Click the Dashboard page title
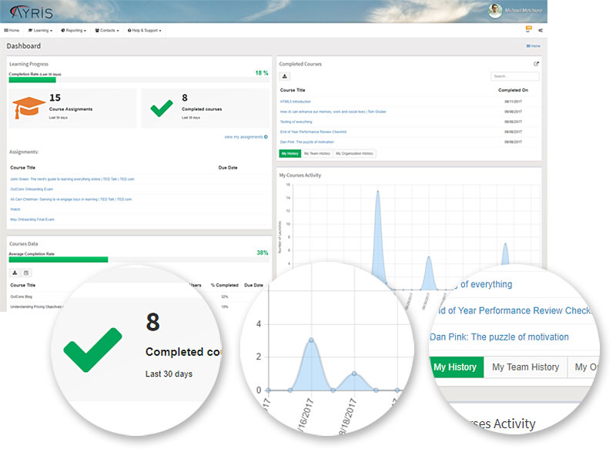 (x=24, y=46)
